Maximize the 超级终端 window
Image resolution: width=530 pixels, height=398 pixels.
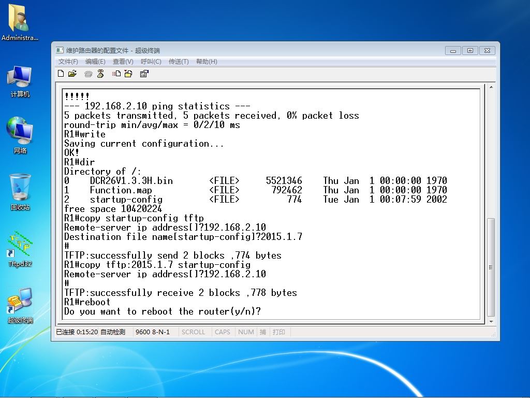[x=470, y=50]
